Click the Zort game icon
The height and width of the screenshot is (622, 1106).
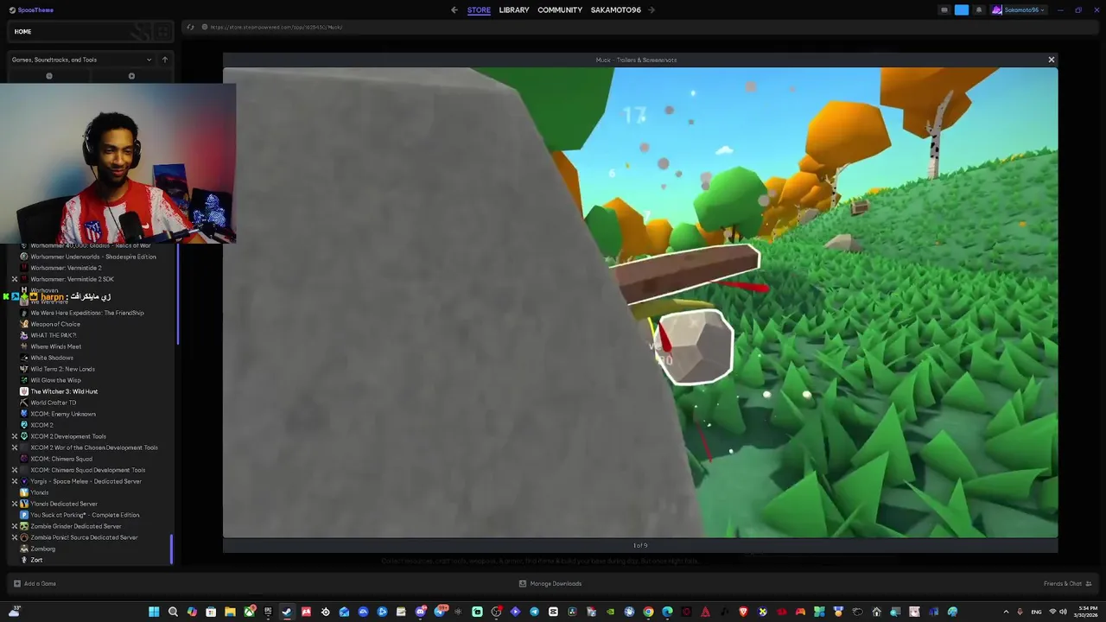24,560
